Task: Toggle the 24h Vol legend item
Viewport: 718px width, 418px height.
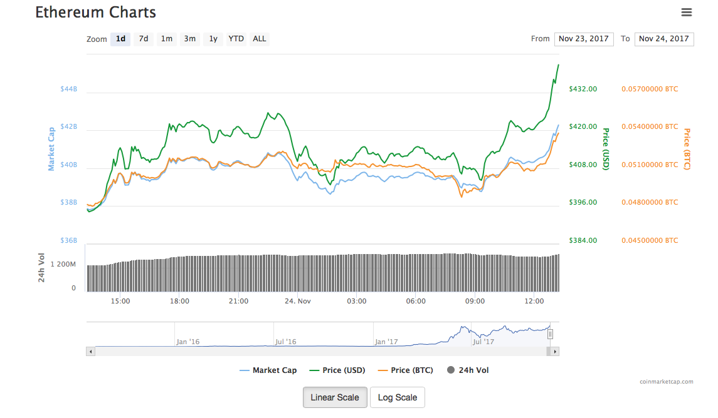Action: click(x=468, y=370)
